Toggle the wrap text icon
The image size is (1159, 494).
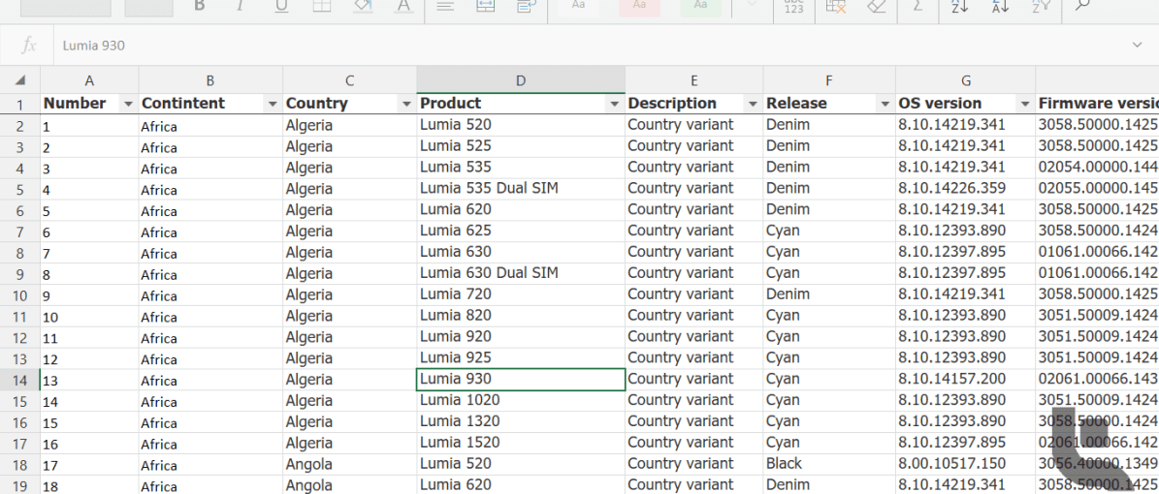527,6
